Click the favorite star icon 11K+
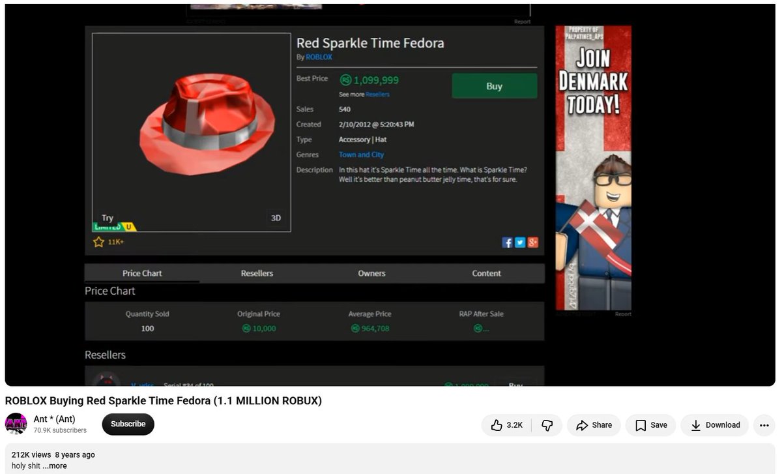This screenshot has width=782, height=474. (x=98, y=242)
